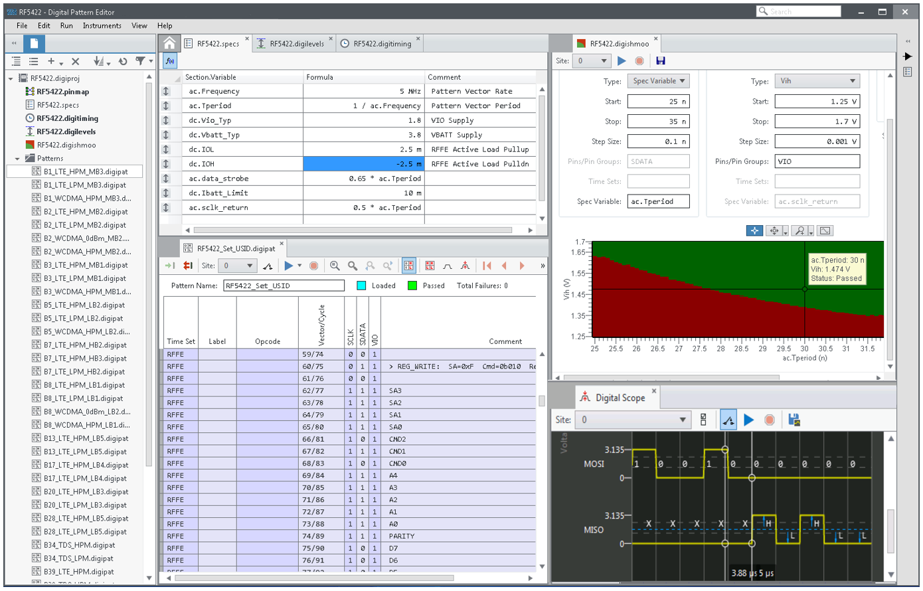The image size is (923, 591).
Task: Select RF5422.pinmap in the project tree
Action: pyautogui.click(x=62, y=92)
